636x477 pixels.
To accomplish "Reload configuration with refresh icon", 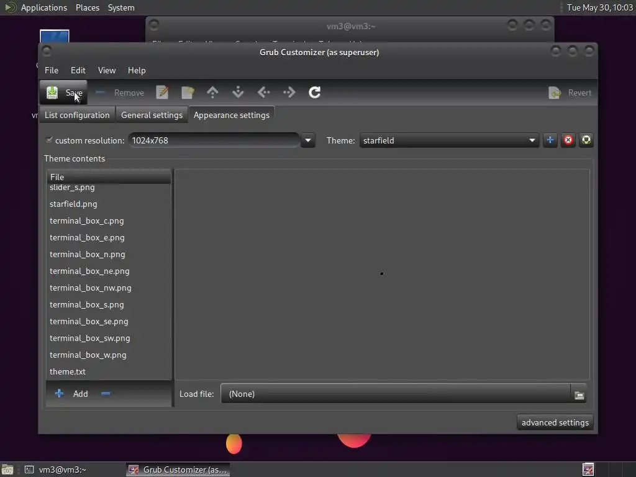I will [315, 93].
